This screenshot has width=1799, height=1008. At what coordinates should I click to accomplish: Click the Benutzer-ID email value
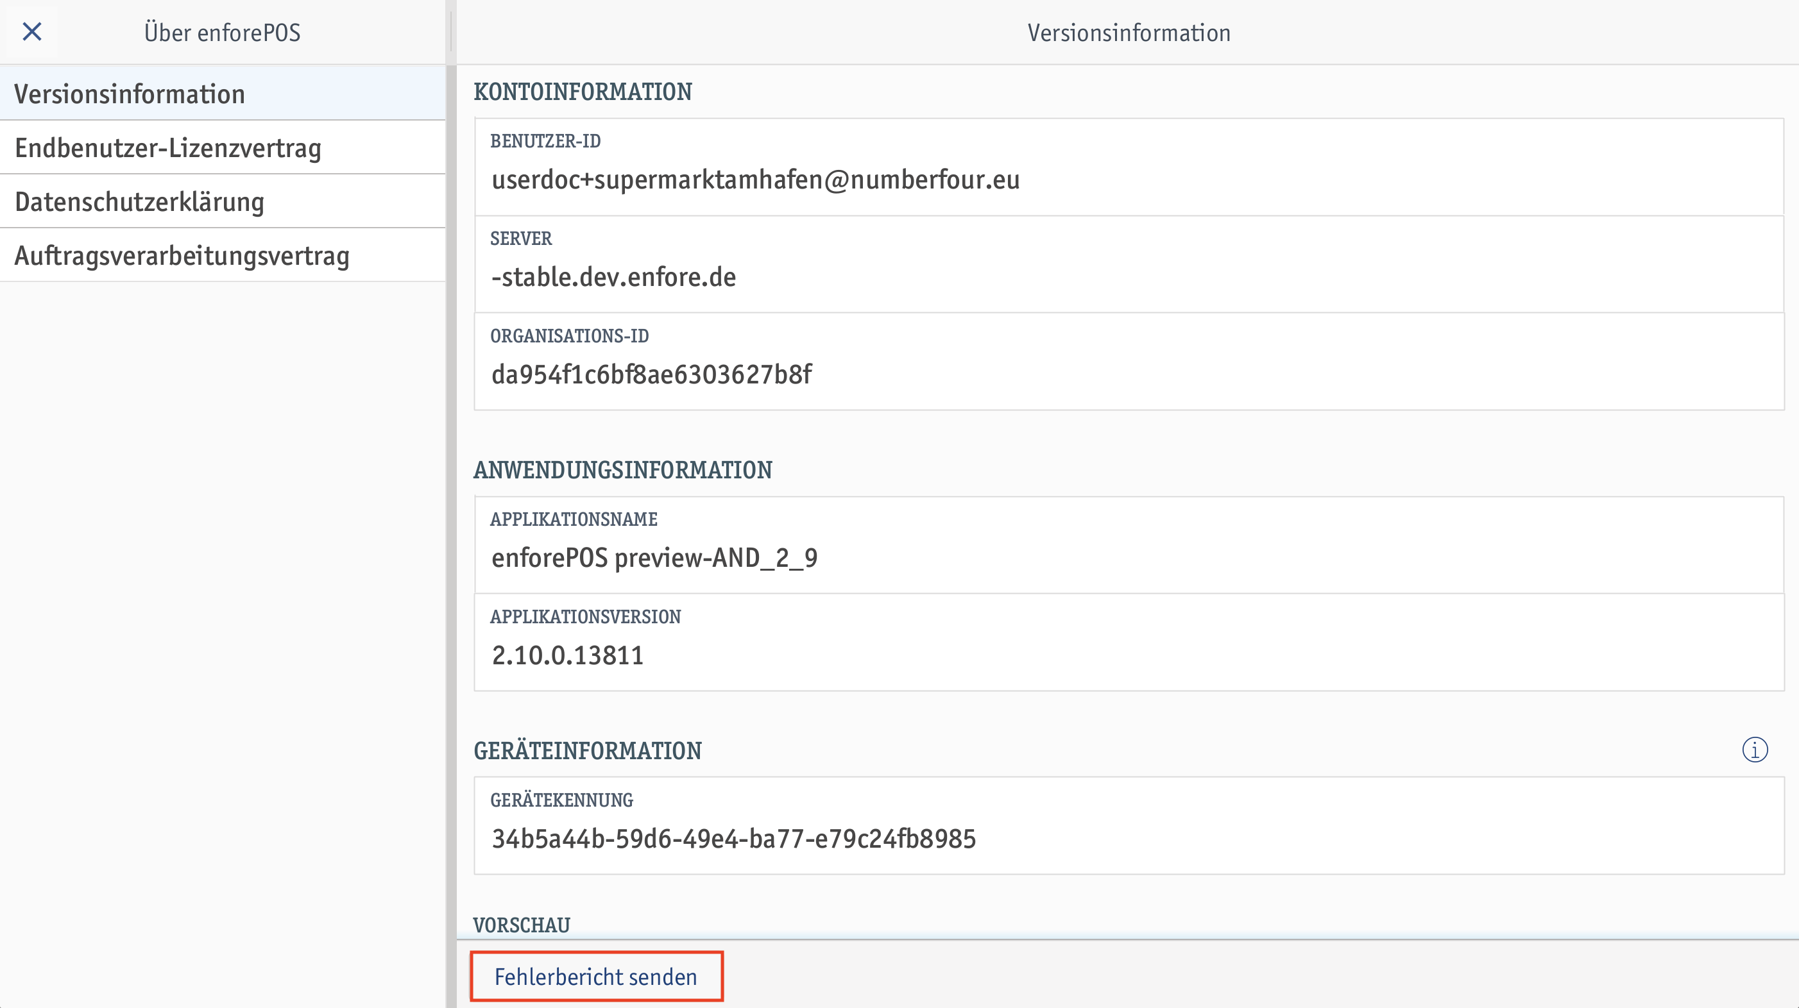756,180
